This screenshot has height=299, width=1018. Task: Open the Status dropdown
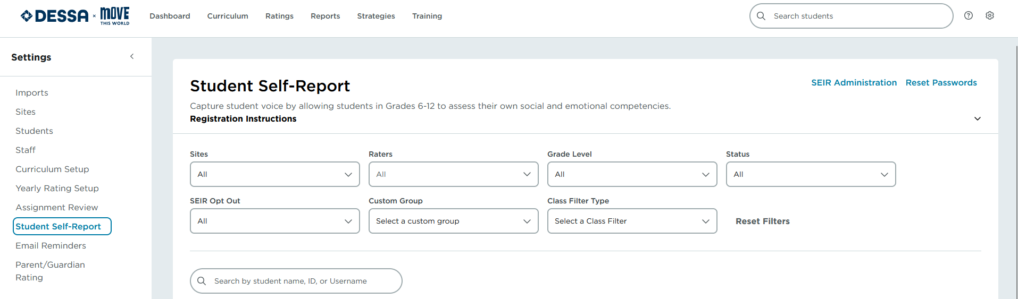(x=811, y=174)
